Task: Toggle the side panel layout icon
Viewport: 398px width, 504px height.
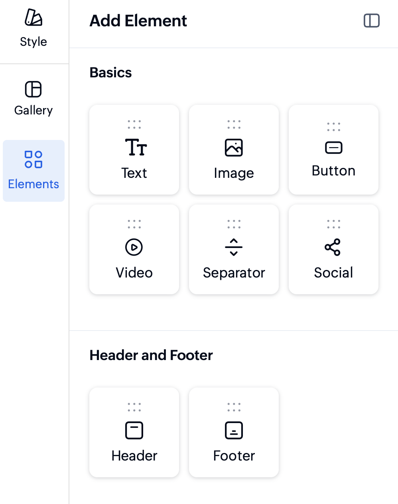Action: [x=372, y=21]
